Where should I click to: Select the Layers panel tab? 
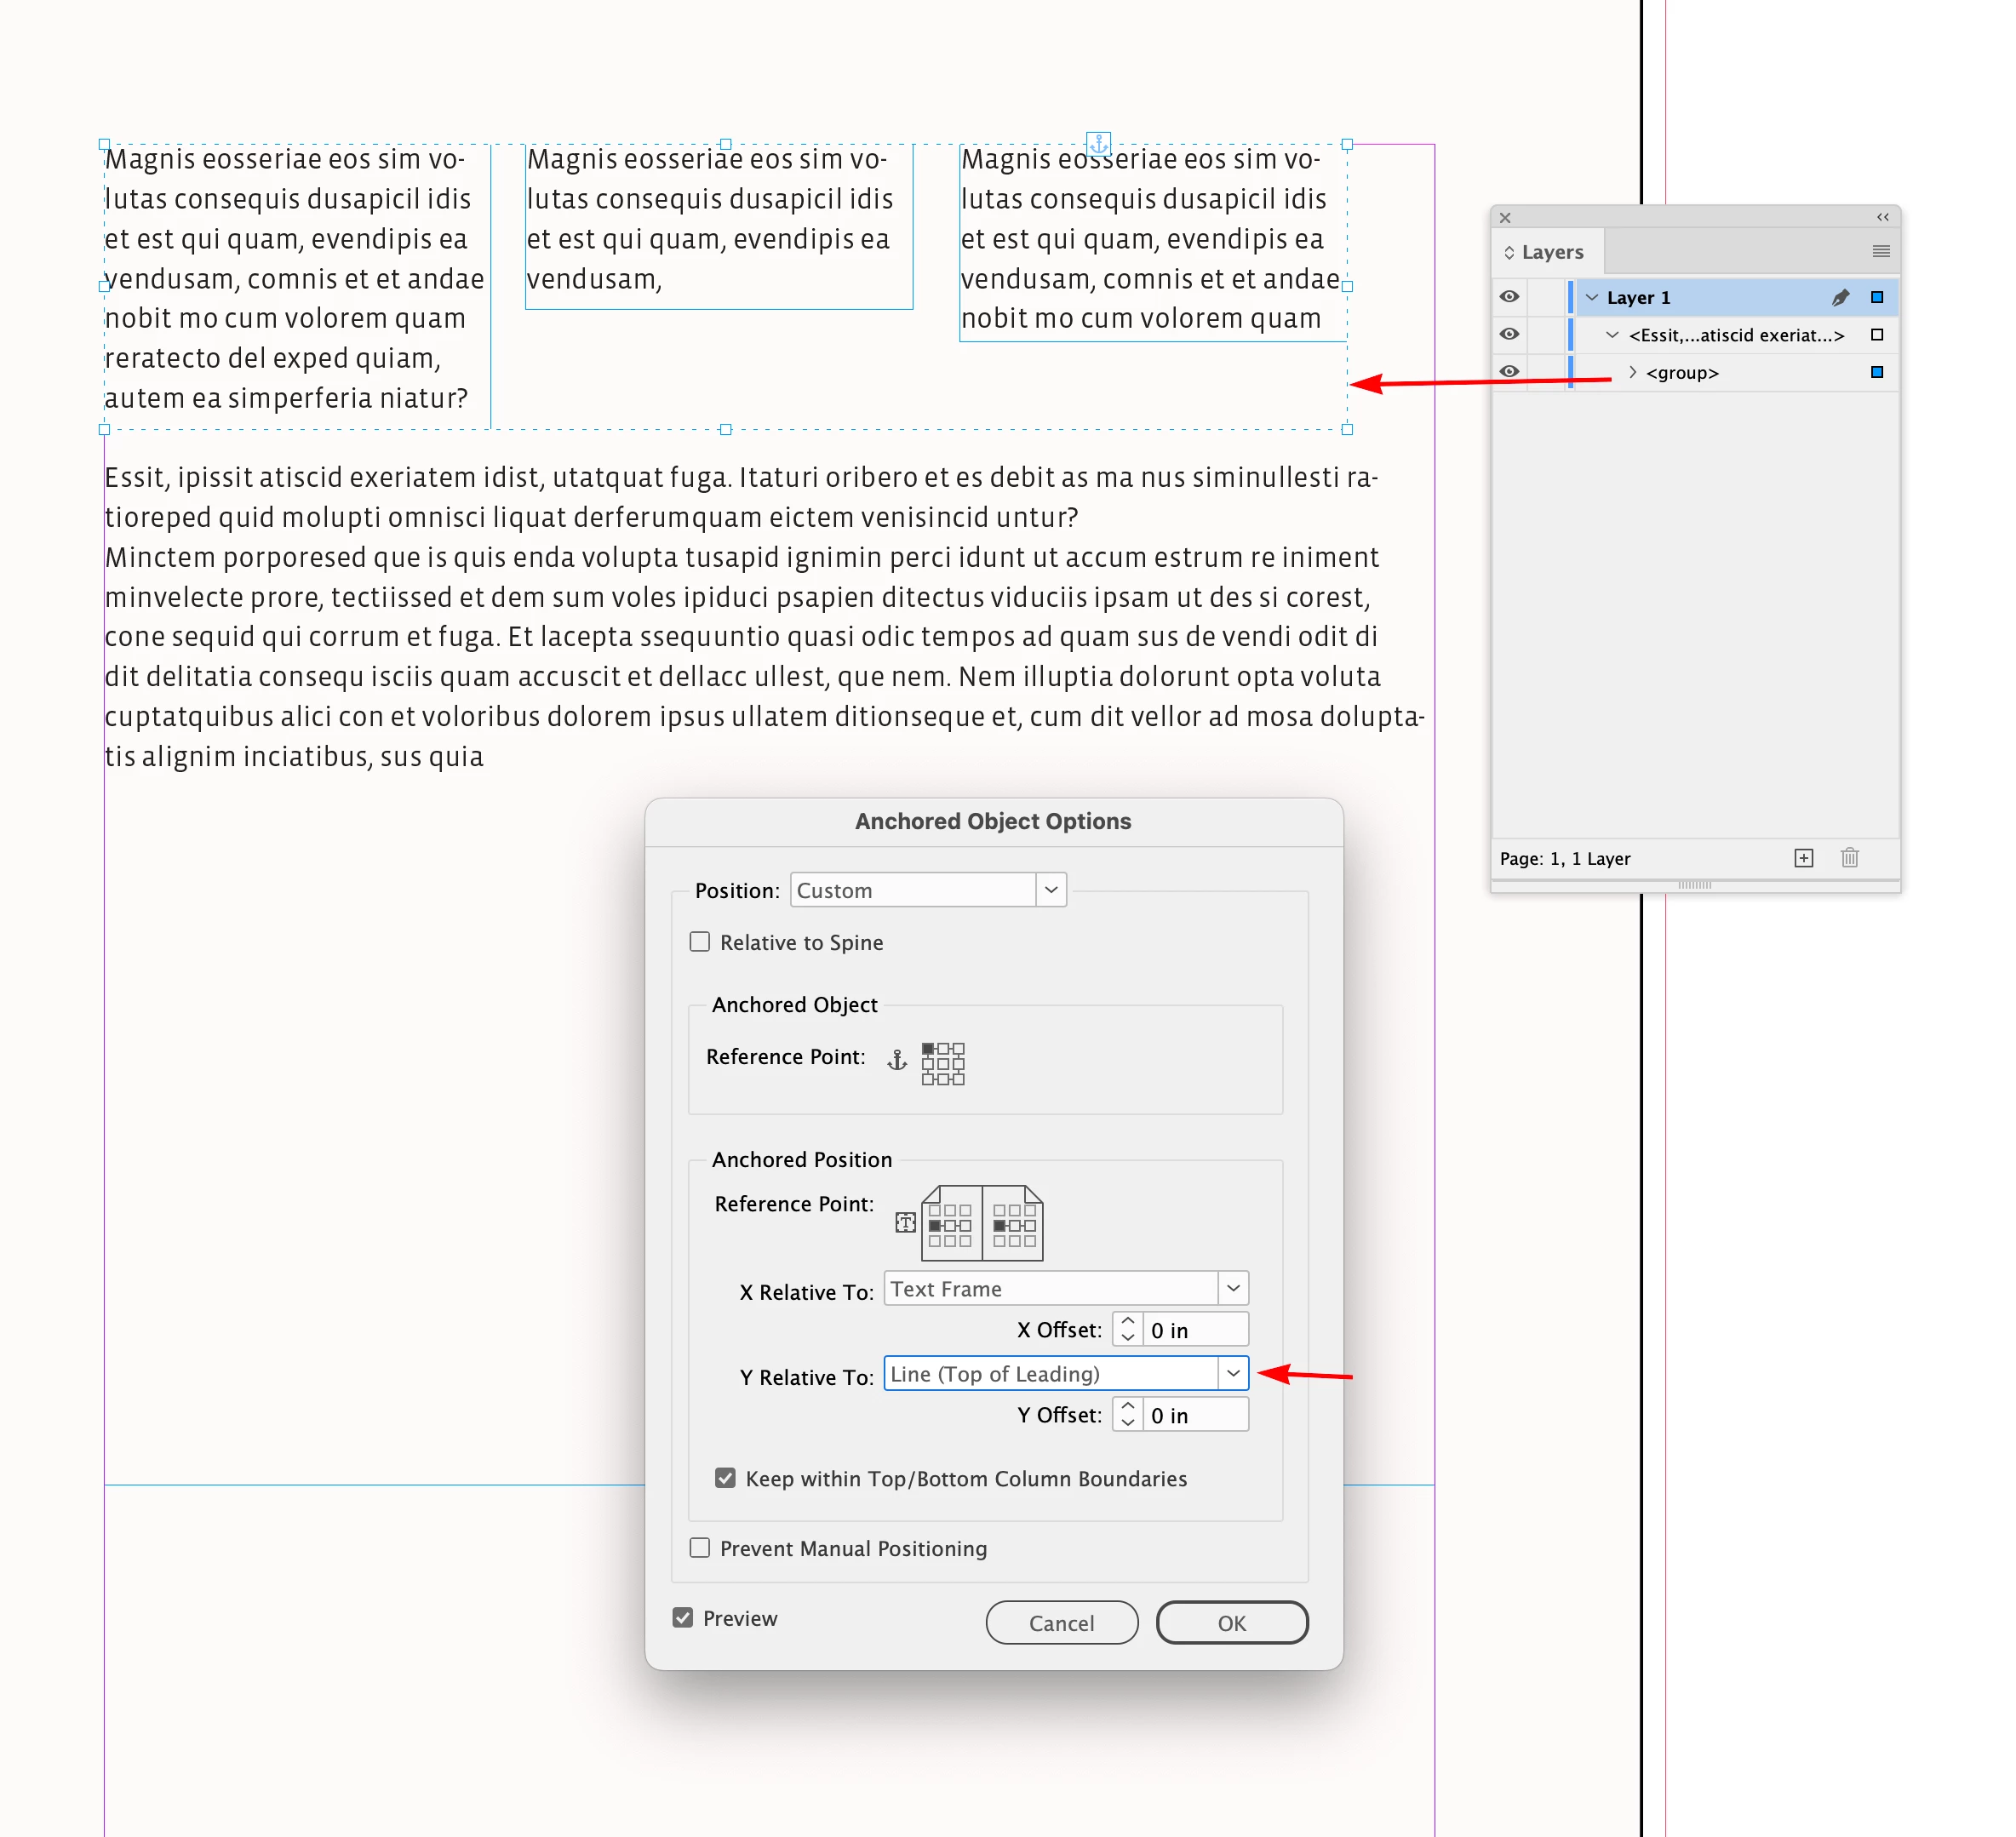click(1551, 252)
